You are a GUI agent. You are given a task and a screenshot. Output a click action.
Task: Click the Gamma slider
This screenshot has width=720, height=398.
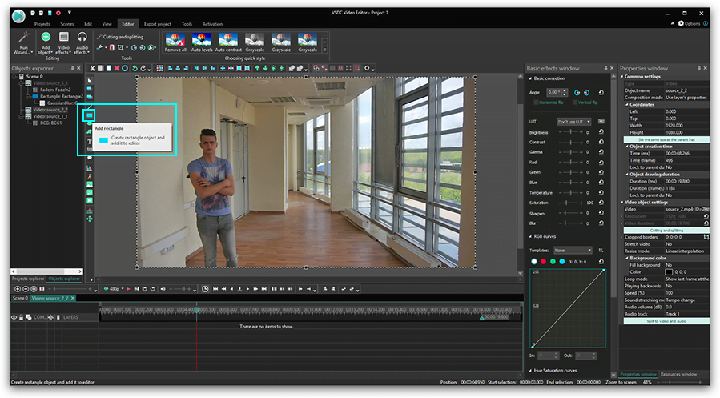tap(571, 152)
